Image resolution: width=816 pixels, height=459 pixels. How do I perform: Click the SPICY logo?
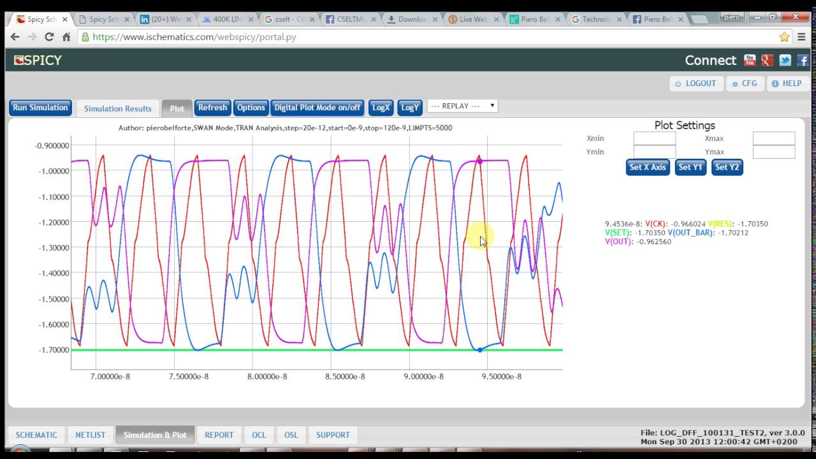click(38, 61)
